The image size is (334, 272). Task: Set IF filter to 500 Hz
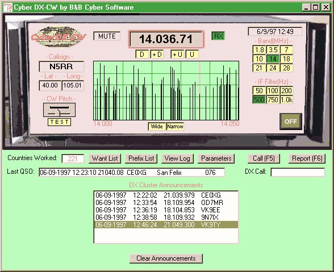coord(259,99)
